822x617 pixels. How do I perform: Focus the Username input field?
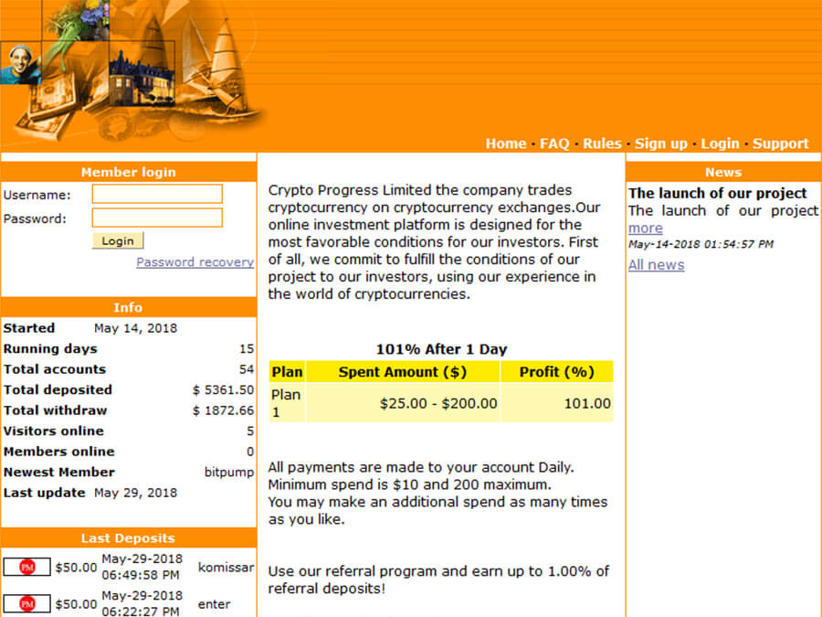click(157, 194)
